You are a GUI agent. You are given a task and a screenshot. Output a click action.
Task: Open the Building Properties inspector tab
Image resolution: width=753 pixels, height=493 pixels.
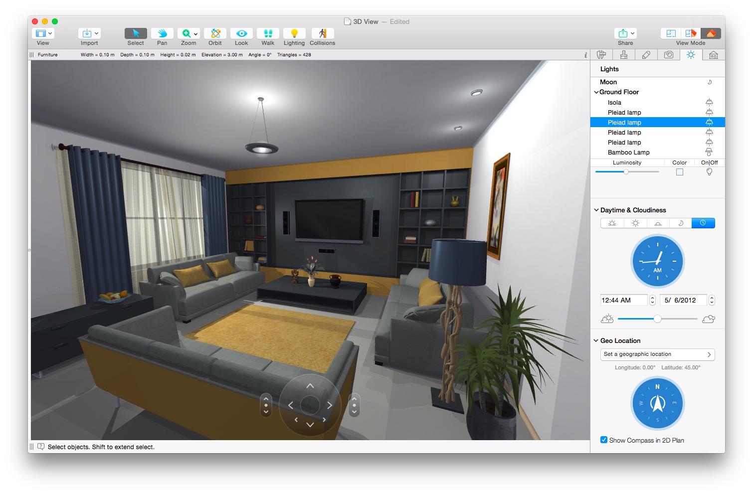[x=714, y=55]
